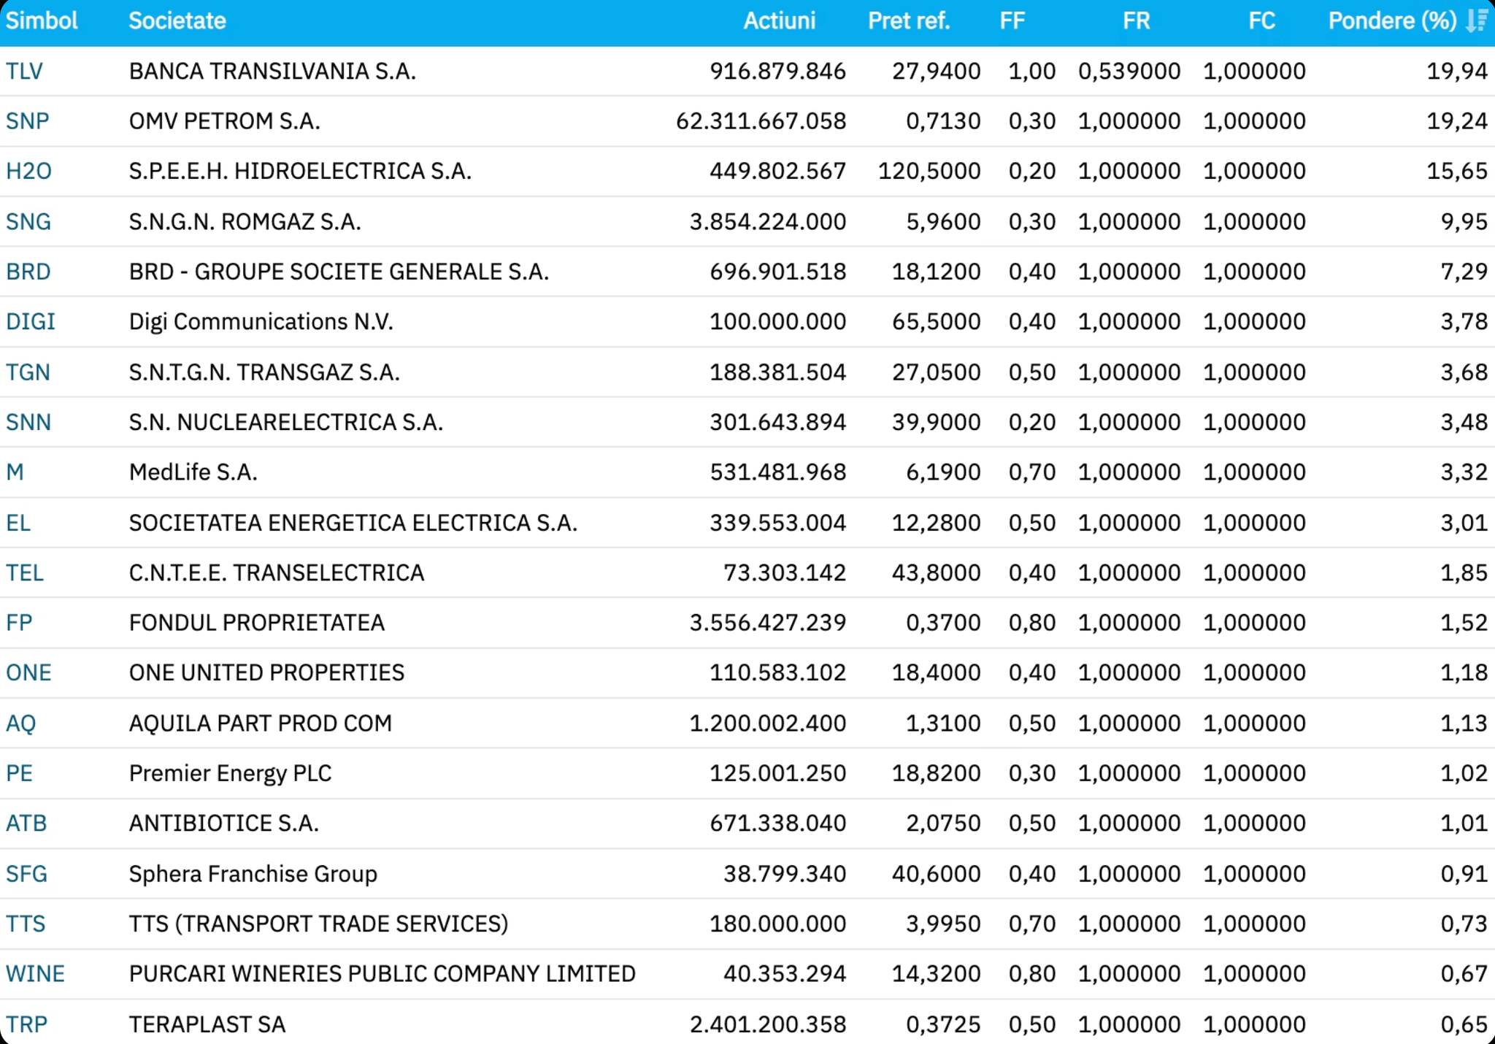Open the EL symbol link

(x=18, y=523)
